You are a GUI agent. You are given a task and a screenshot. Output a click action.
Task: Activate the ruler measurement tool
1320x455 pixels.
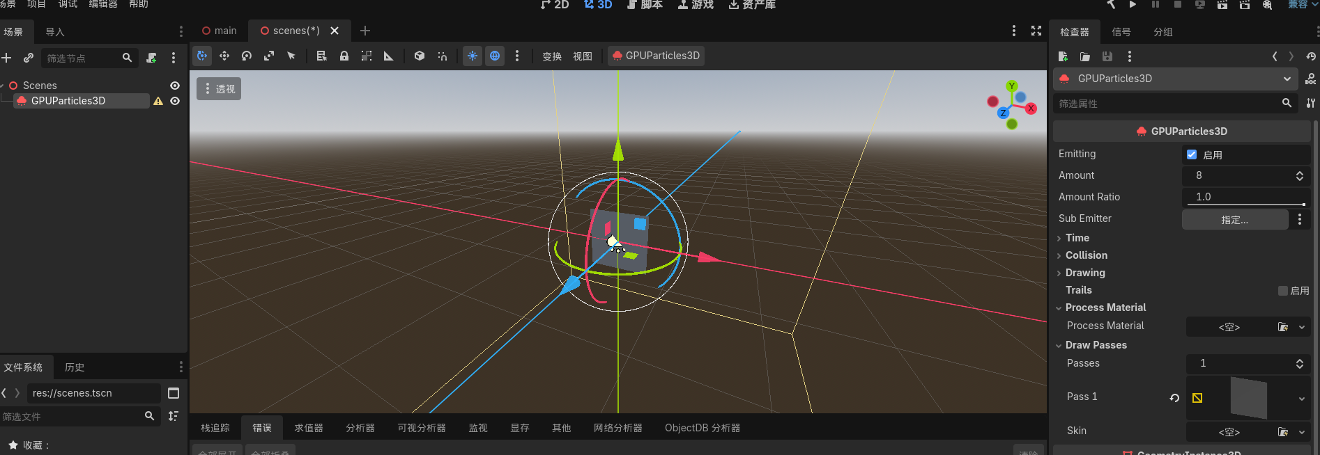[x=389, y=56]
